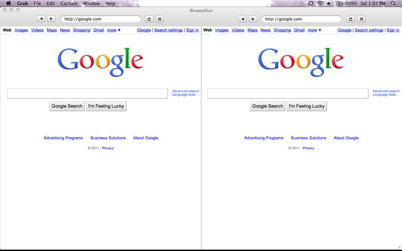402x251 pixels.
Task: Open Advertising Programs in left pane
Action: [63, 138]
